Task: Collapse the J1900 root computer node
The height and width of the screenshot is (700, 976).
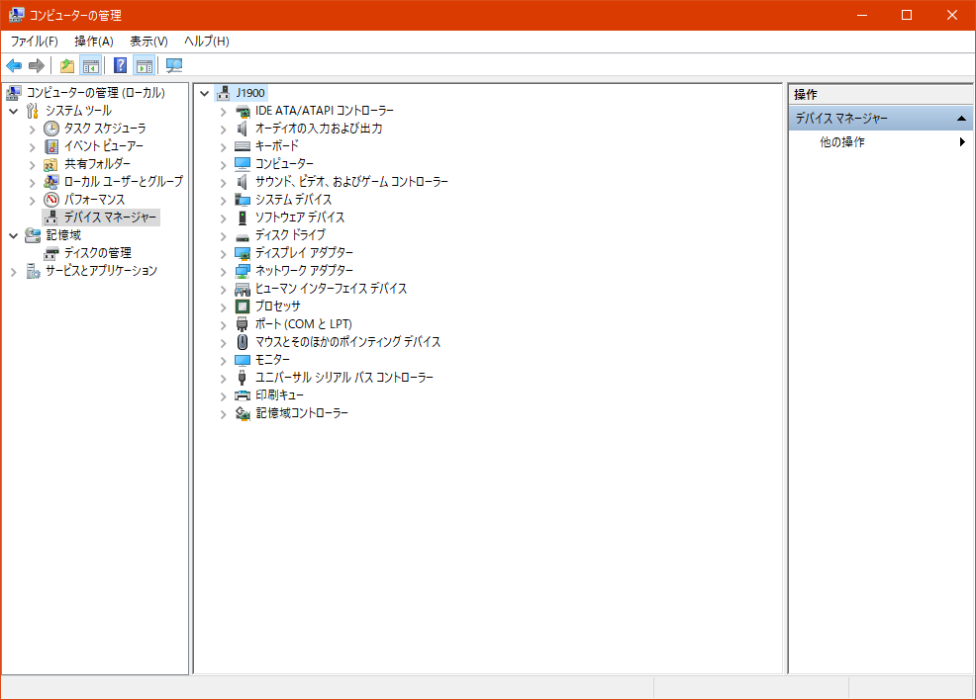Action: coord(205,93)
